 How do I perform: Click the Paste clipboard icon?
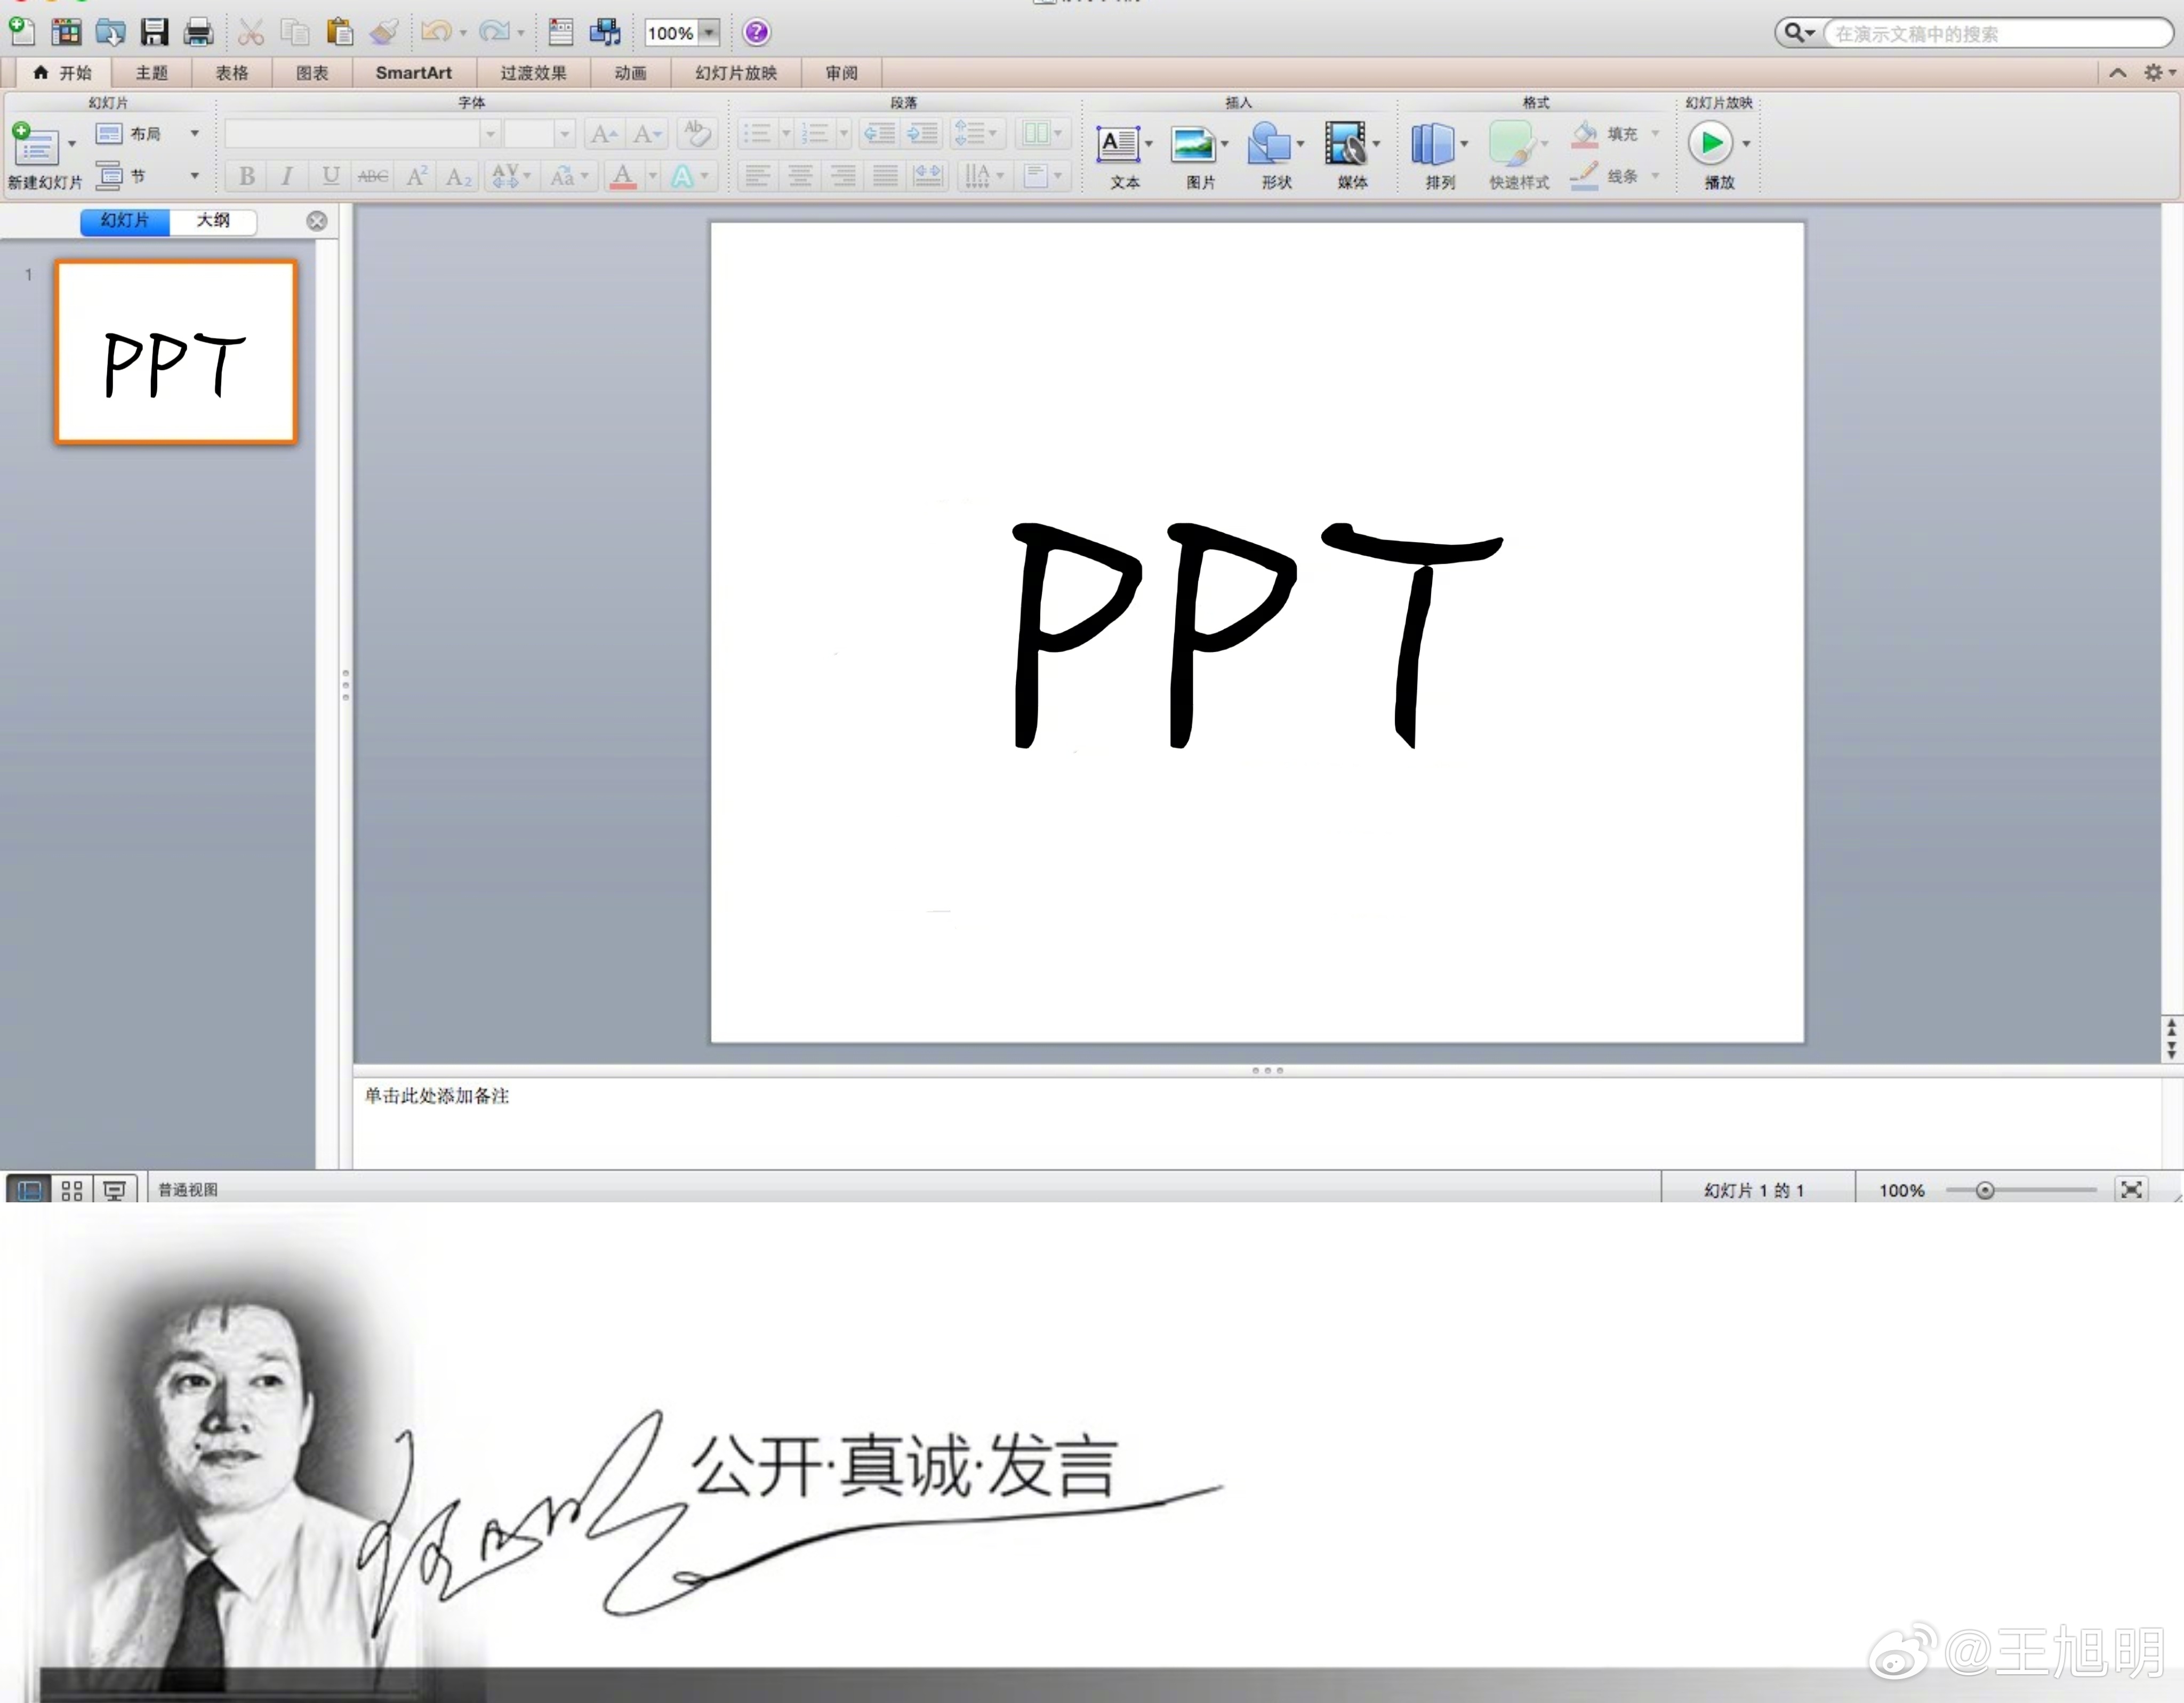coord(340,32)
